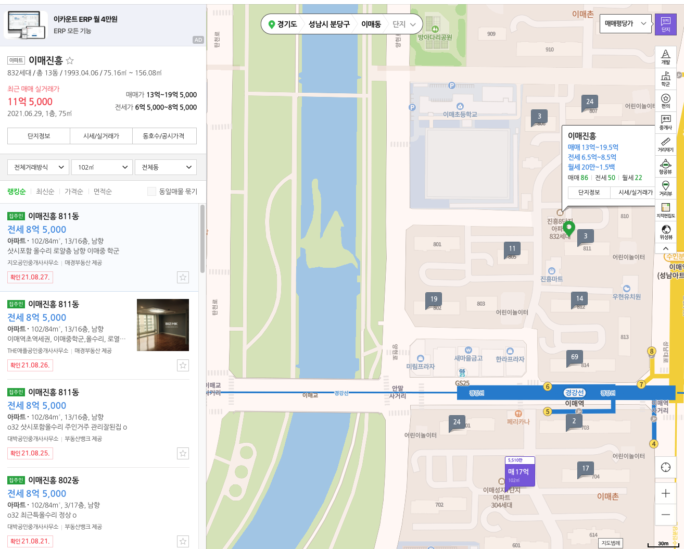The height and width of the screenshot is (549, 684).
Task: Expand the 단지 breadcrumb dropdown
Action: [x=404, y=24]
